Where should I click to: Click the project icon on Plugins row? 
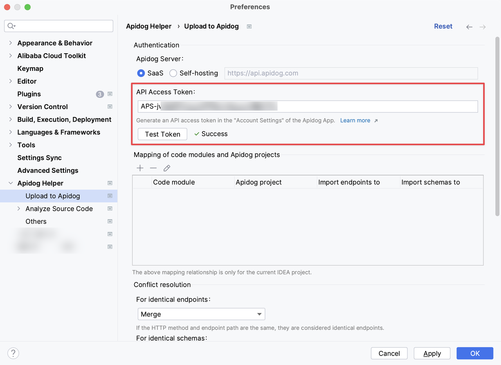coord(110,94)
